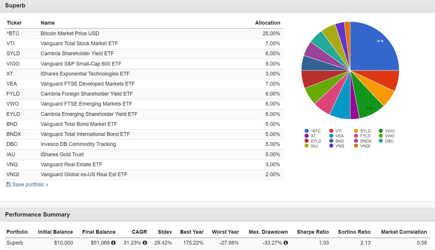Click Vanguard FTSE Emerging Markets ETF name
The height and width of the screenshot is (250, 435).
(x=87, y=104)
